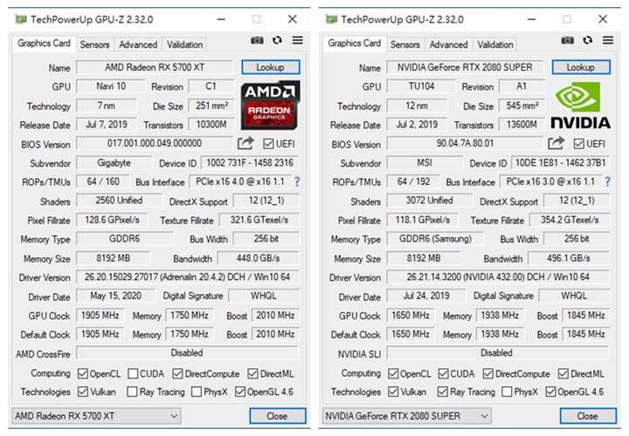Click GPU-Z app icon in Radeon window title
The image size is (629, 436).
[x=21, y=19]
